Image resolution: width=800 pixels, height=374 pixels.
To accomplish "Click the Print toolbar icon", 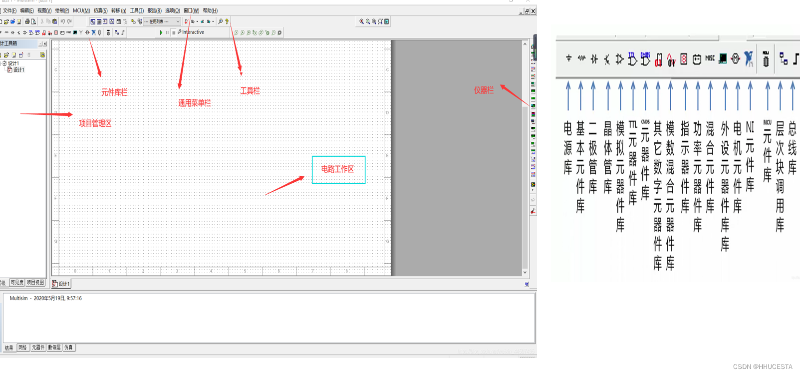I will click(x=27, y=21).
